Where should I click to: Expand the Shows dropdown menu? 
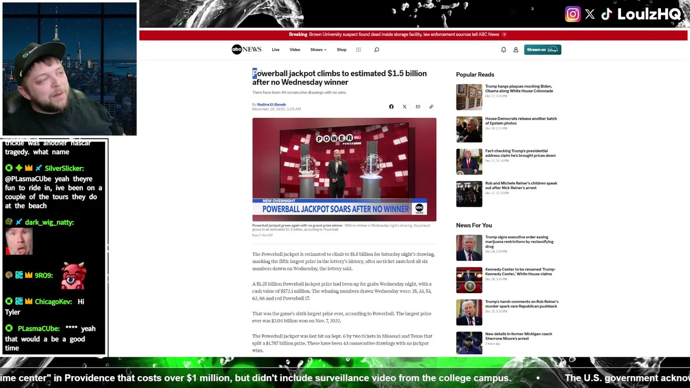[x=318, y=50]
